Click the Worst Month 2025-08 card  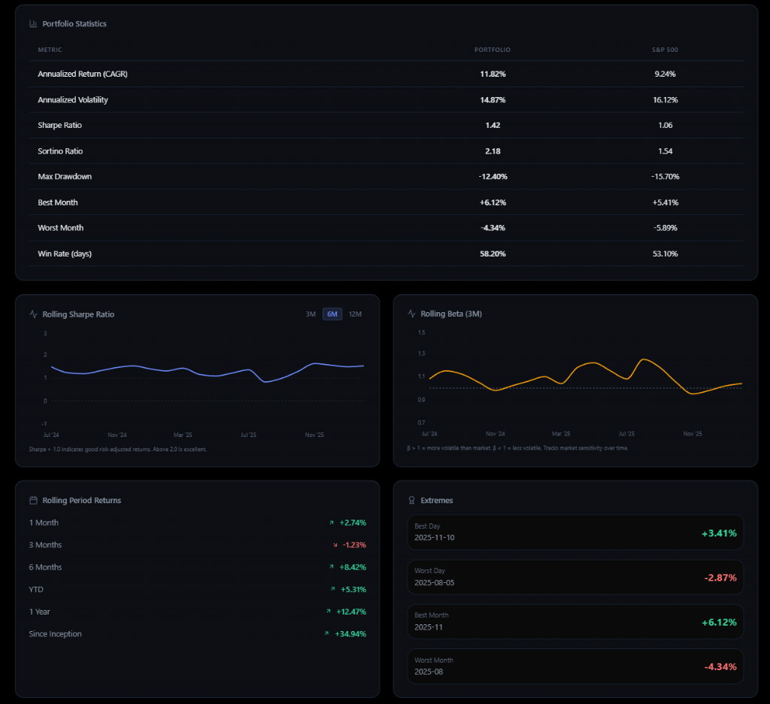pyautogui.click(x=575, y=666)
